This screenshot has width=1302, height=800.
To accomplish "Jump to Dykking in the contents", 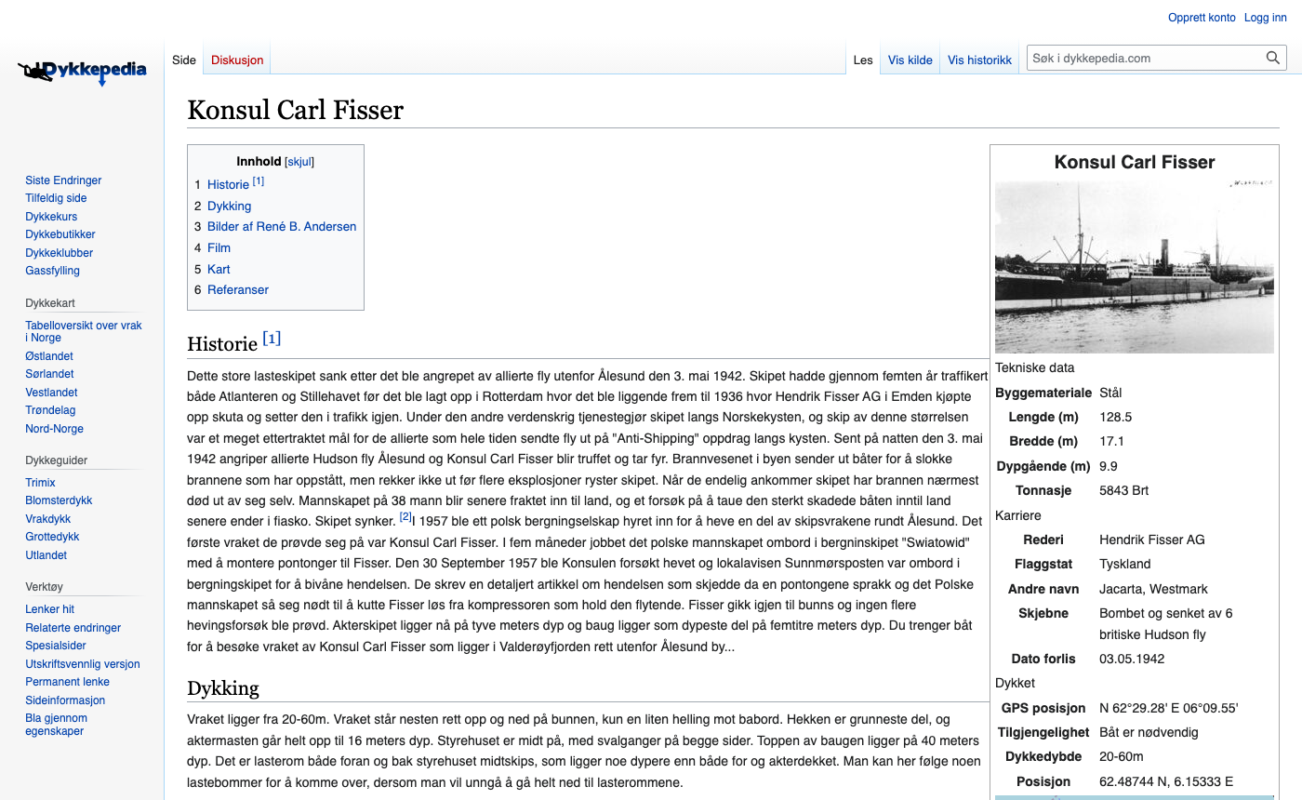I will 229,206.
